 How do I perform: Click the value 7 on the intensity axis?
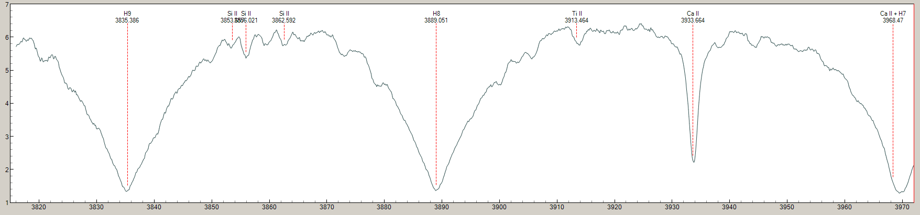(6, 4)
